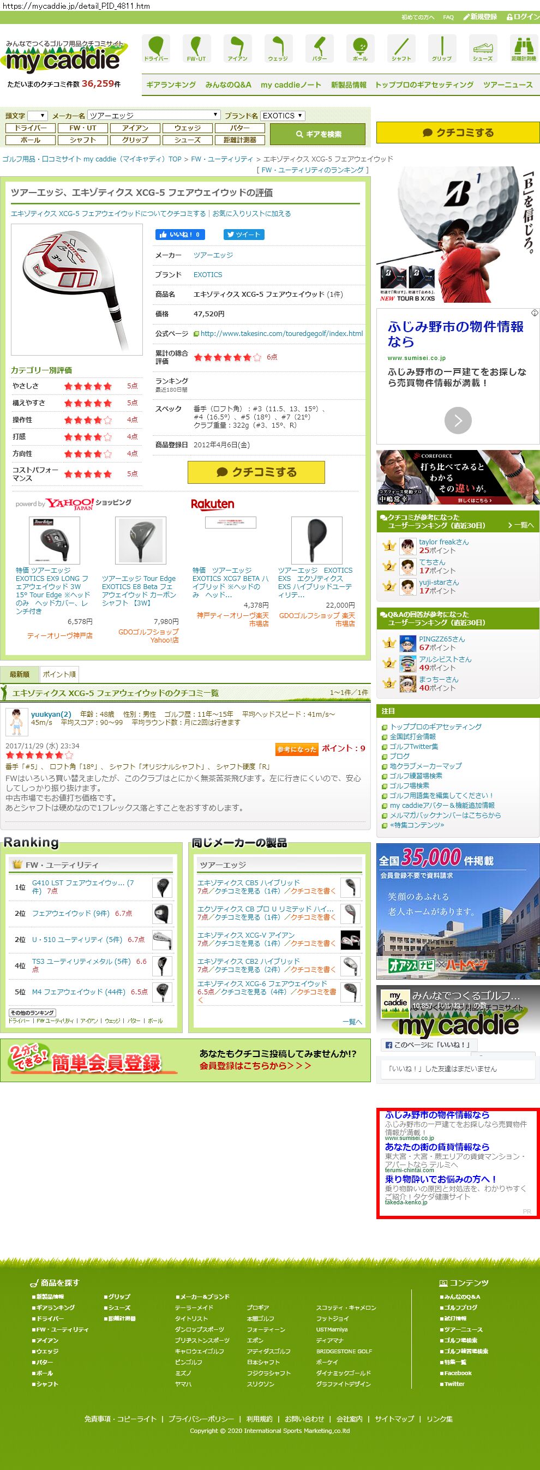
Task: Open ギアランキング in the navigation menu
Action: pos(171,85)
